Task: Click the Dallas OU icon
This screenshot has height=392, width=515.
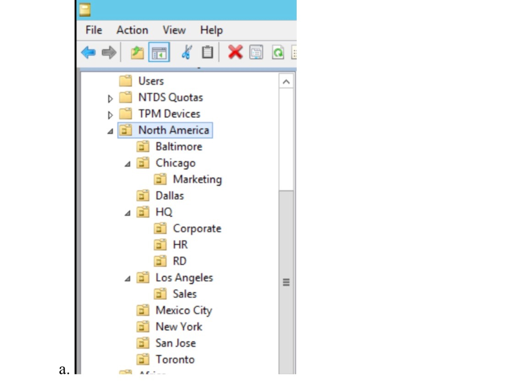Action: 143,195
